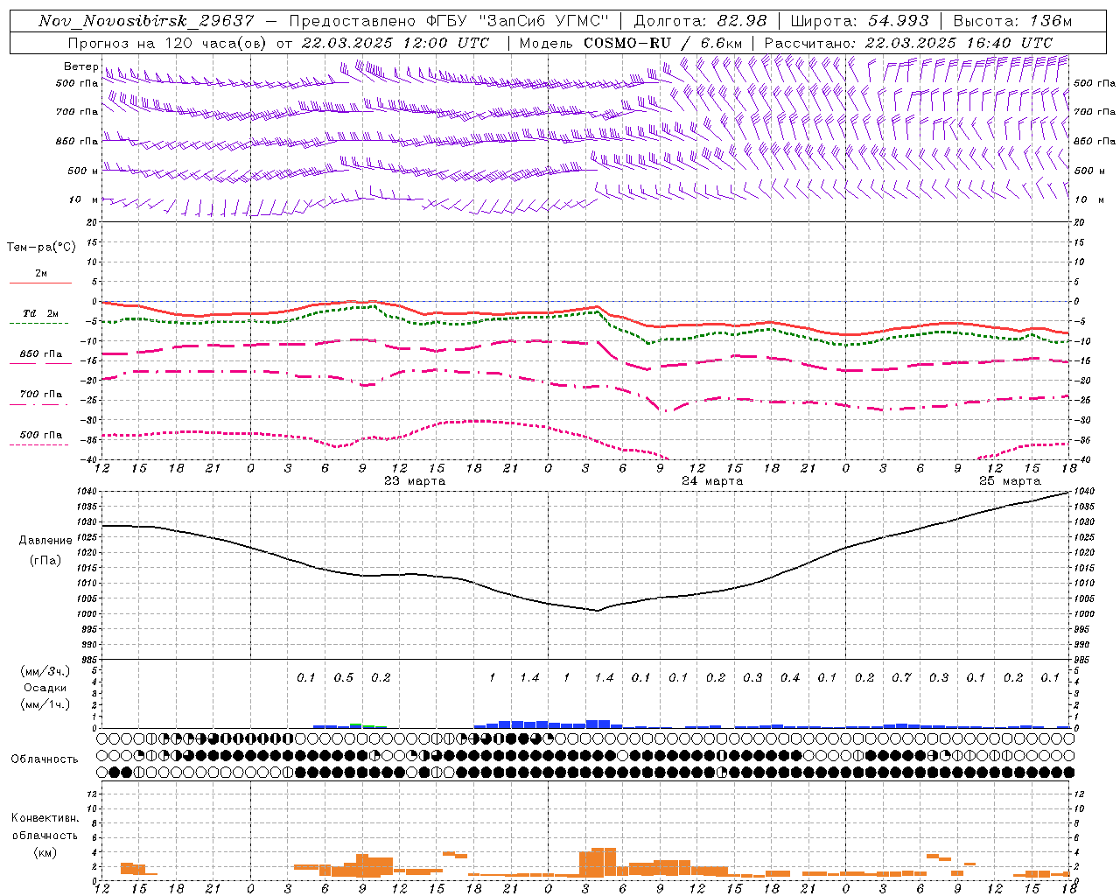Screen dimensions: 1120x896
Task: Click the Тем-ра(°C) temperature panel label
Action: pos(41,248)
